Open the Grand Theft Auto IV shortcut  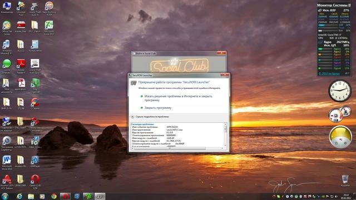(x=34, y=9)
